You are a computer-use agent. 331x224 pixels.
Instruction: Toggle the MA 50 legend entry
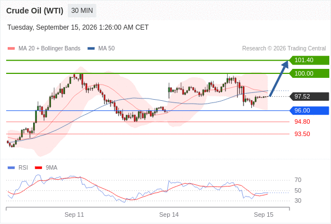click(101, 49)
